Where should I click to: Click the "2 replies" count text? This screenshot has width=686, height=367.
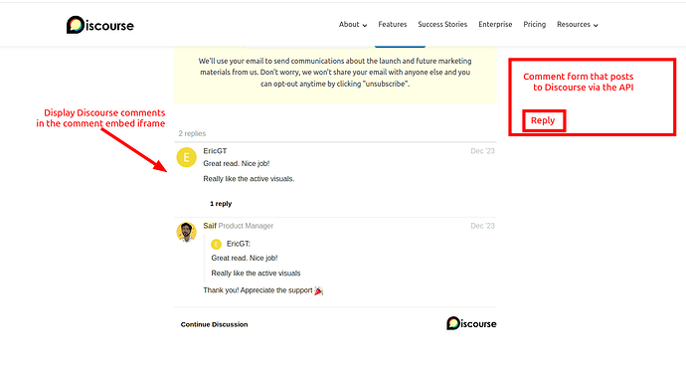point(192,133)
